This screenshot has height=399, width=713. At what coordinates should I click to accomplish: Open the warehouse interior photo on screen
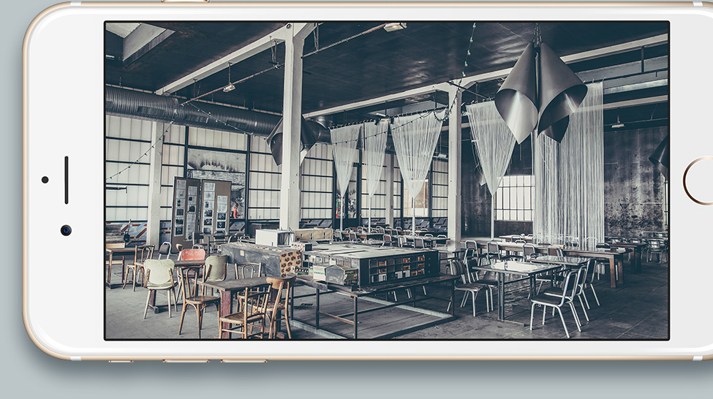tap(387, 180)
